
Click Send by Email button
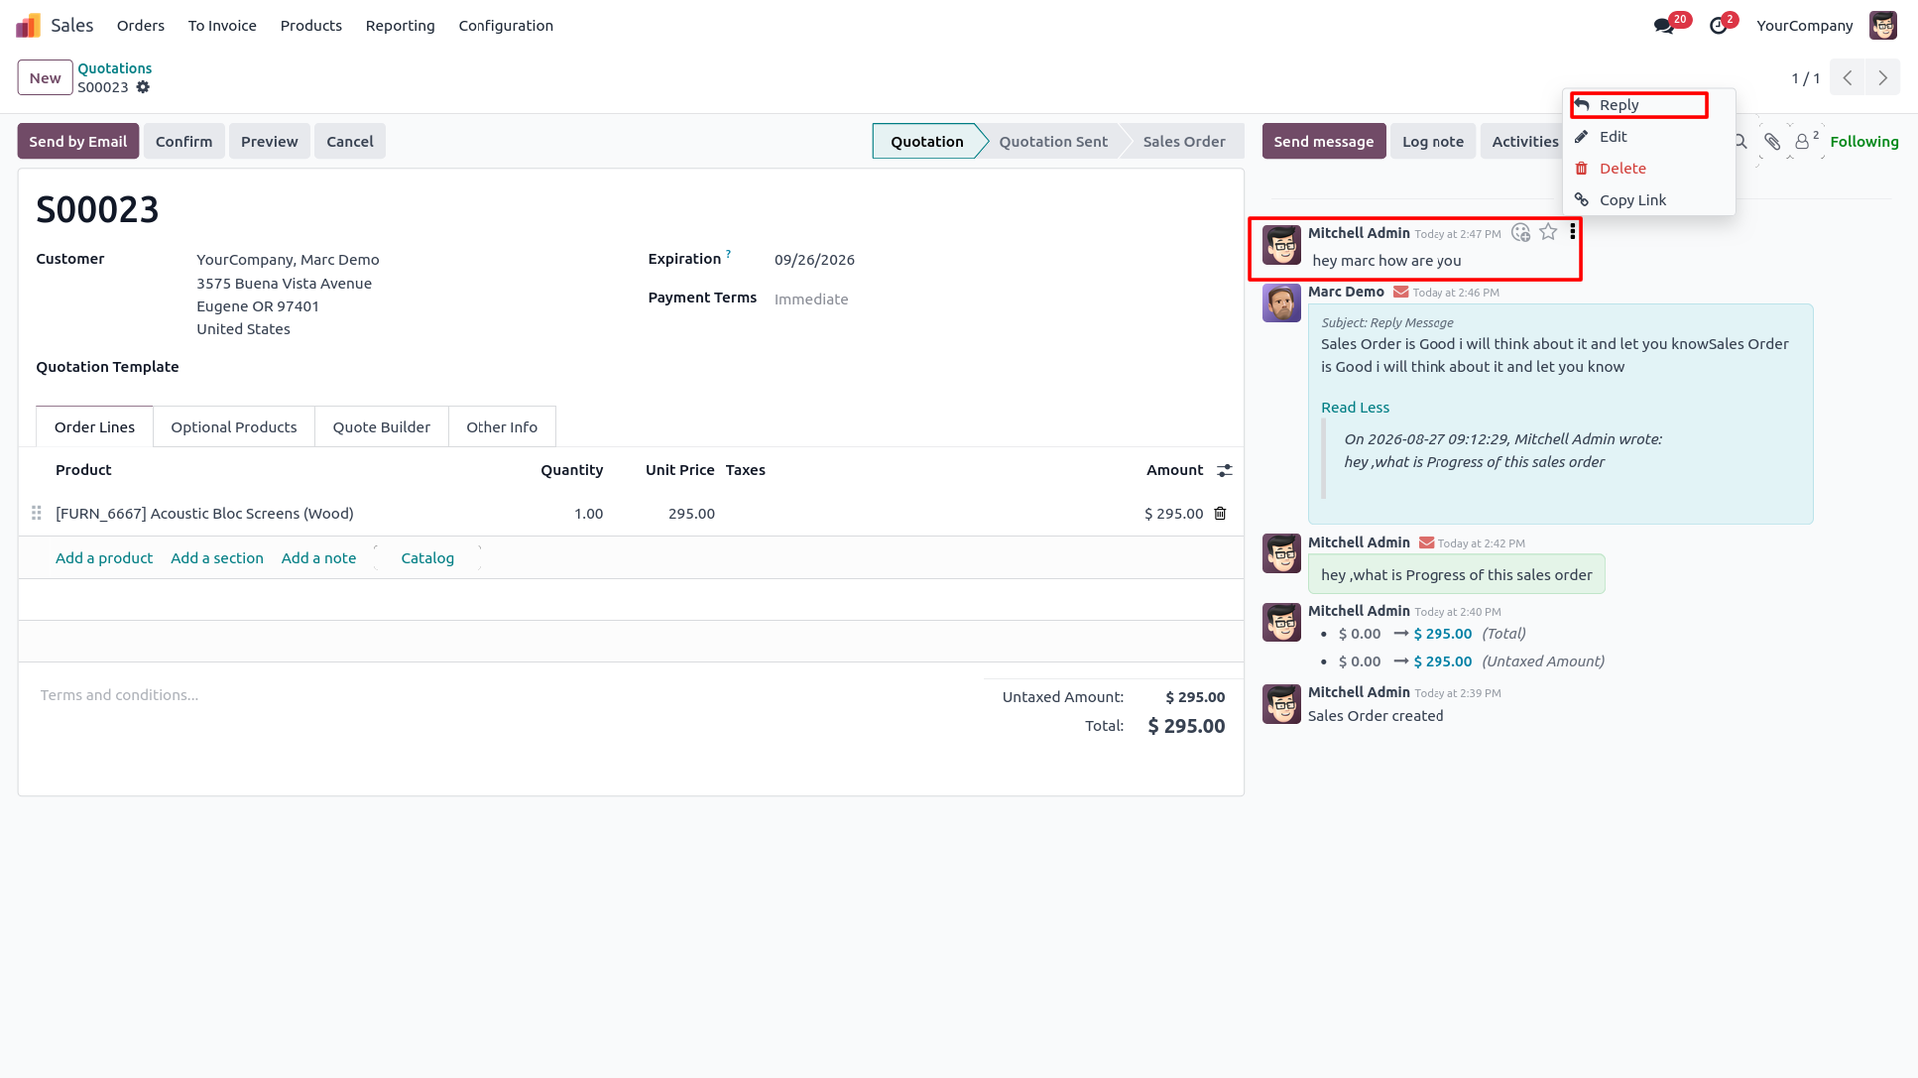click(78, 141)
